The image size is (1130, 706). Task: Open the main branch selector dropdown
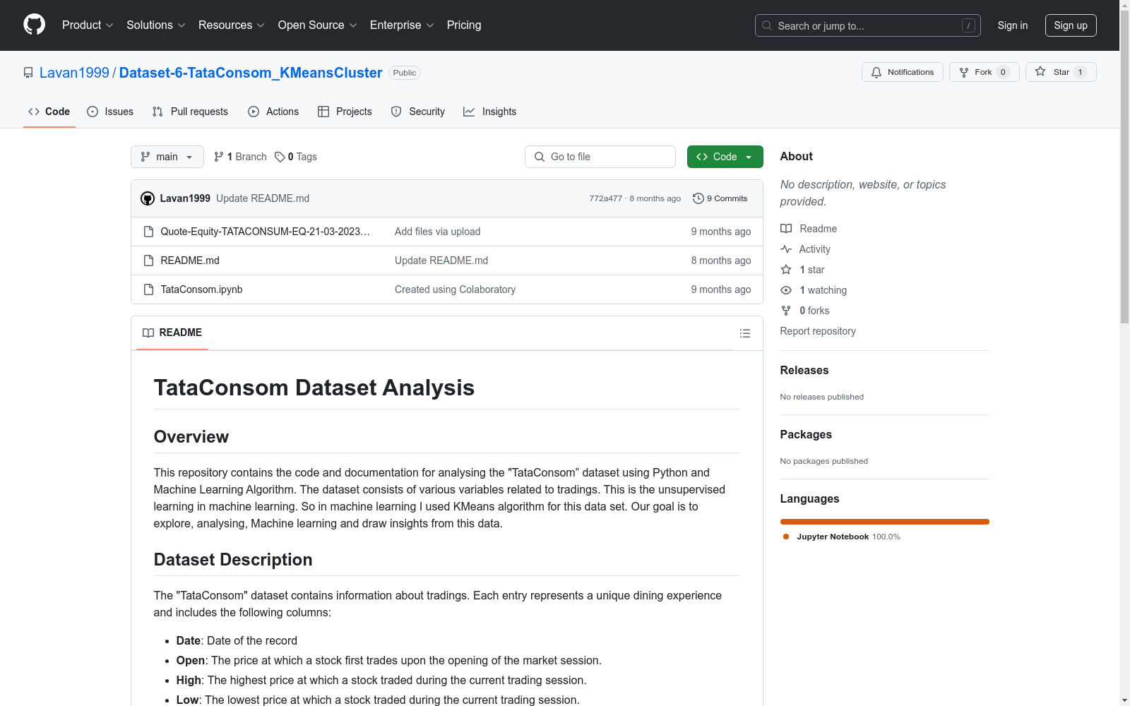pos(167,157)
